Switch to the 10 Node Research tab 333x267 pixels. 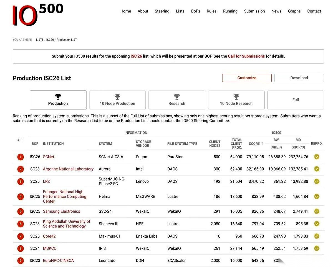point(236,100)
